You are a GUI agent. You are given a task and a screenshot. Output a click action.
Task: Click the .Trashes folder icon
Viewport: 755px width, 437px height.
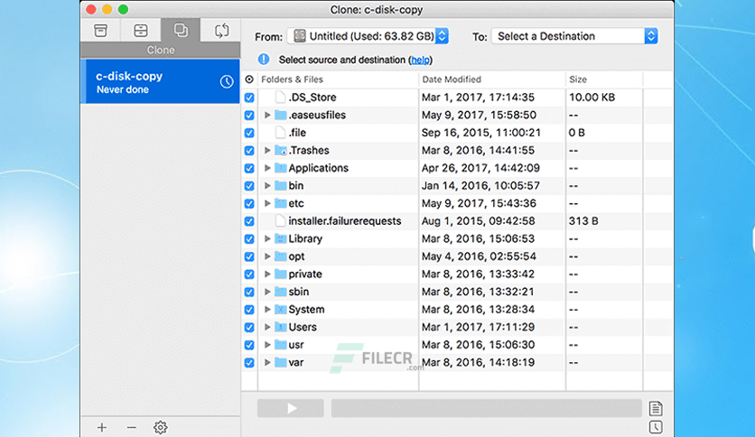[280, 150]
